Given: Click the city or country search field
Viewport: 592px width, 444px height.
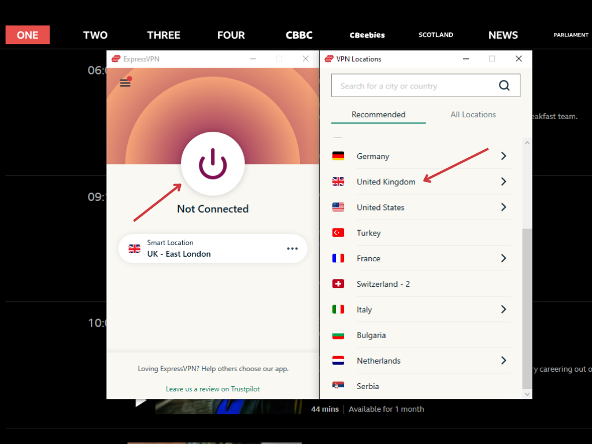Looking at the screenshot, I should point(416,85).
